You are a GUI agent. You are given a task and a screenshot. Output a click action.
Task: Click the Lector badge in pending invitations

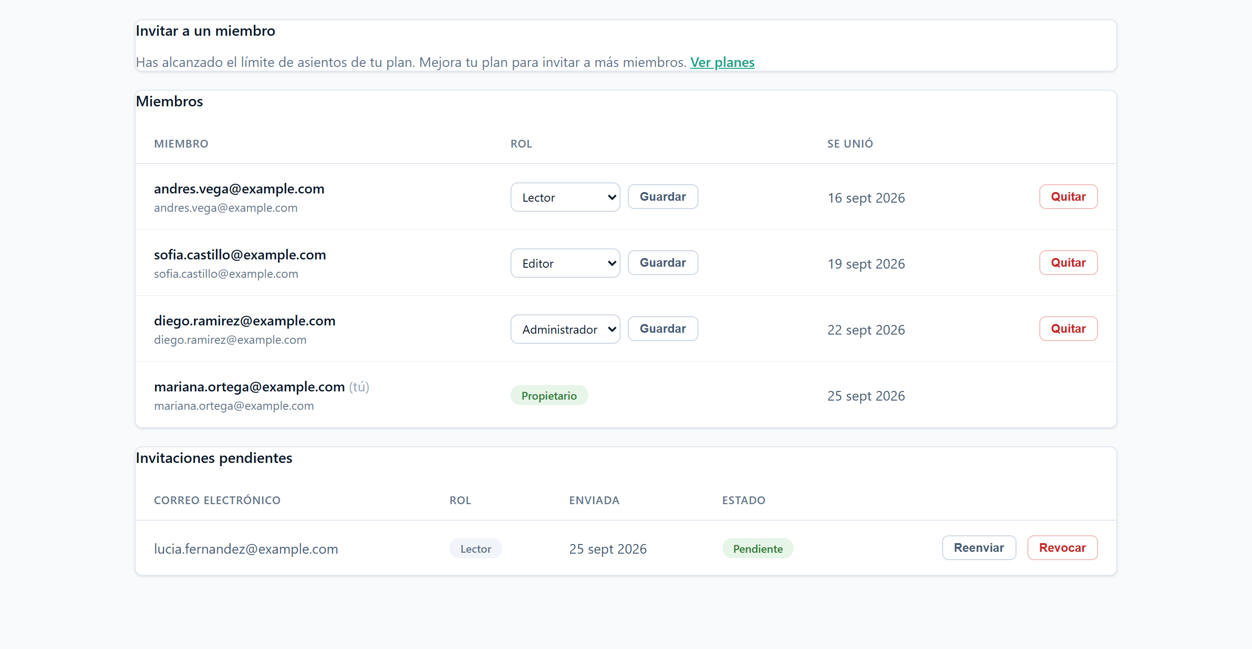pyautogui.click(x=475, y=548)
